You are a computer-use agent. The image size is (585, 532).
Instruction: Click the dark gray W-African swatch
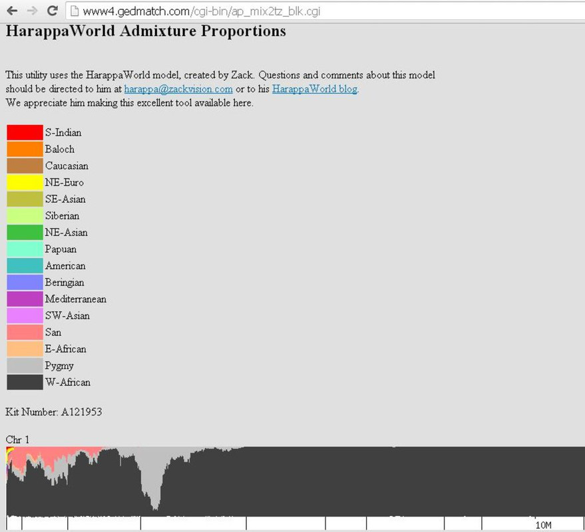25,382
